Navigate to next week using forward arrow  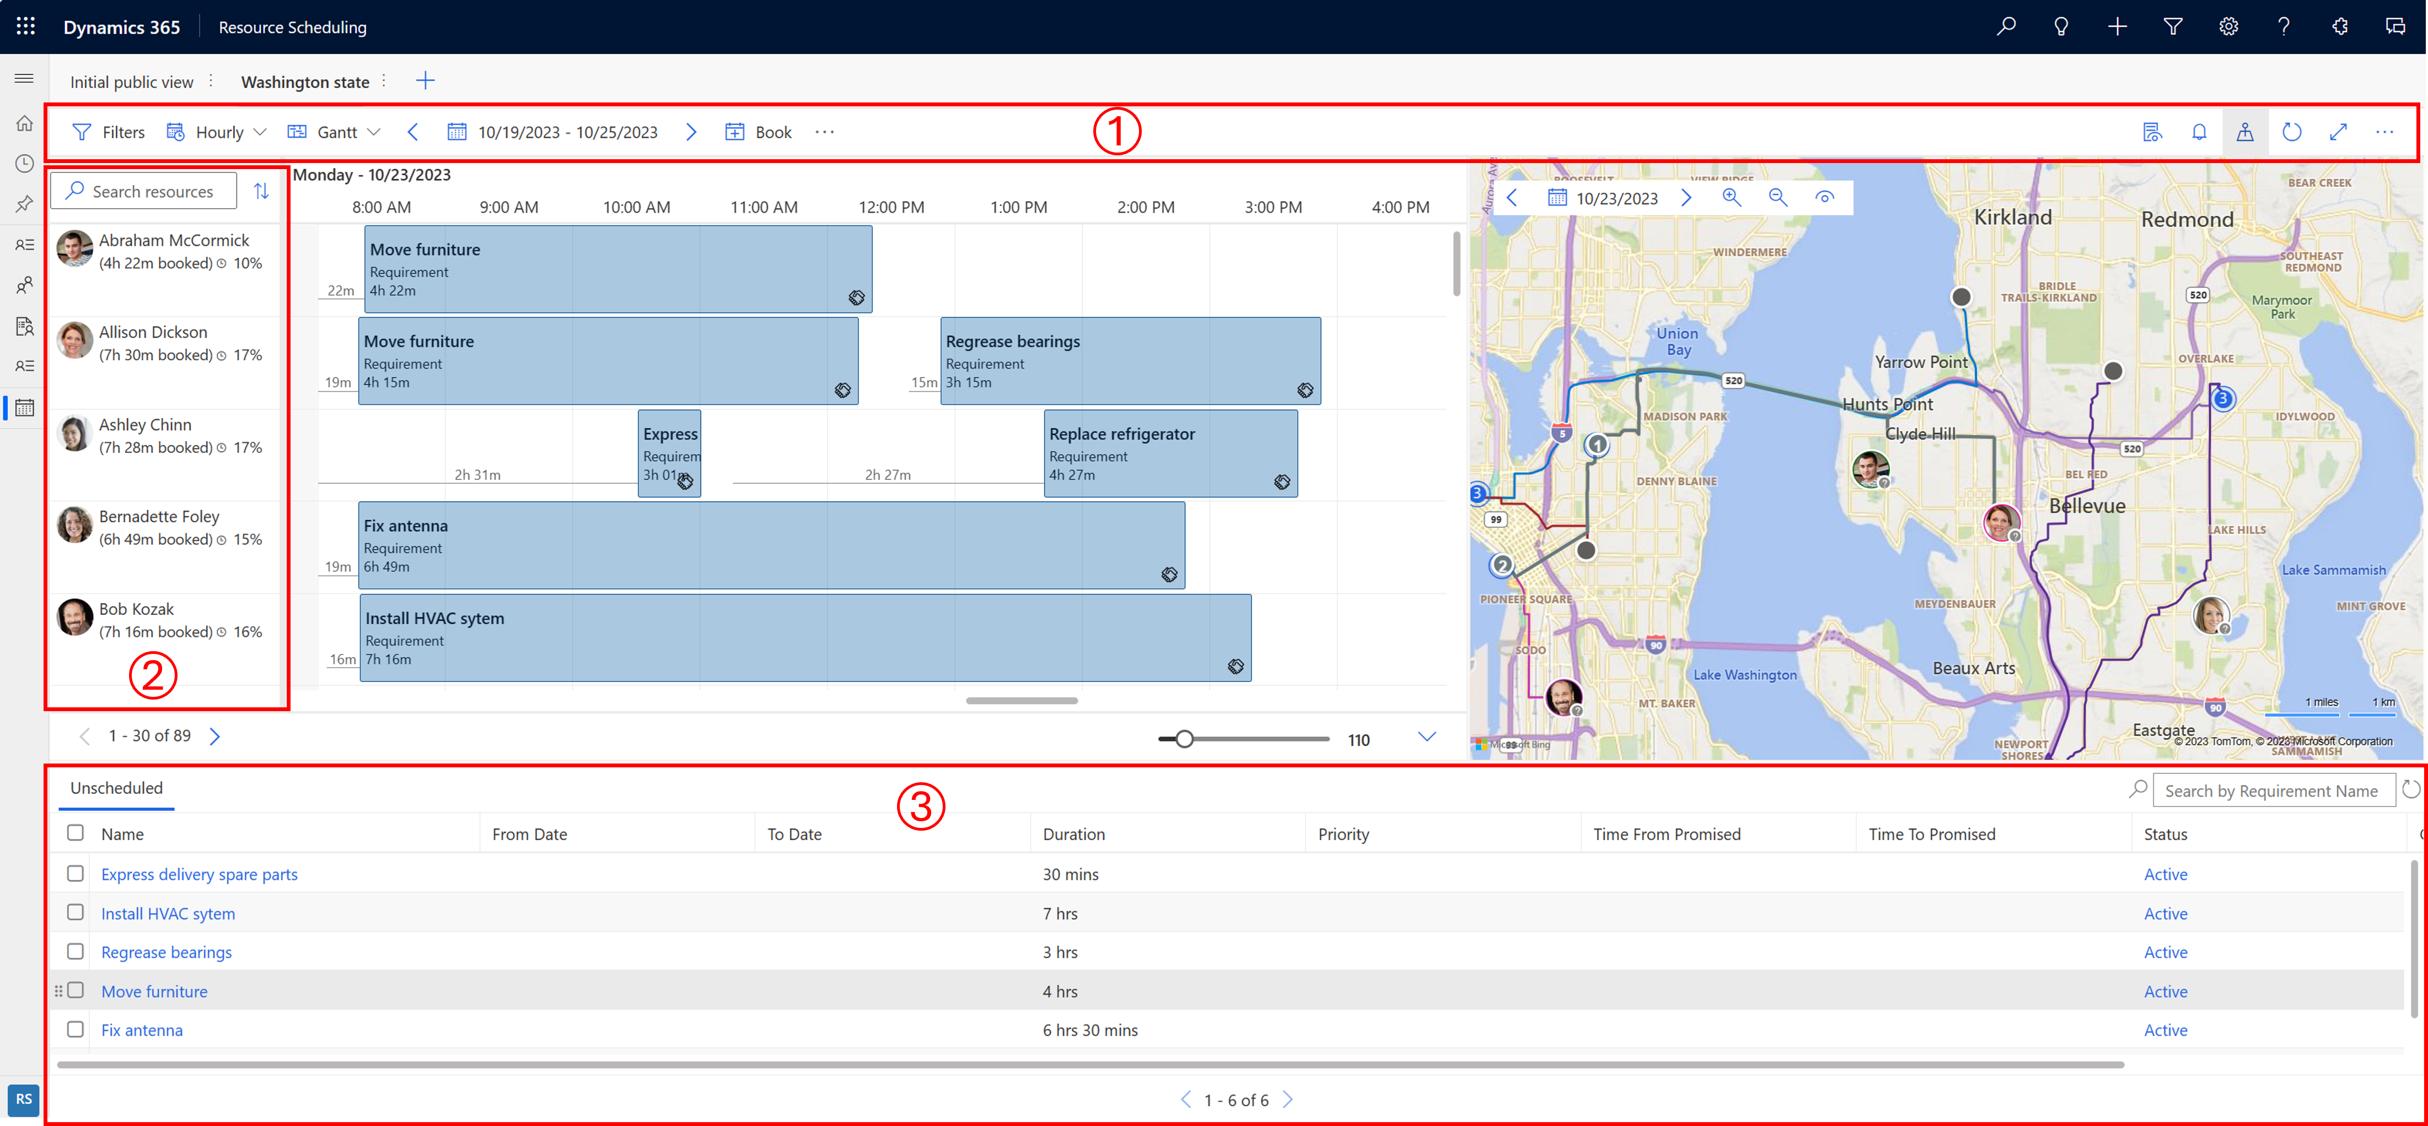point(692,132)
